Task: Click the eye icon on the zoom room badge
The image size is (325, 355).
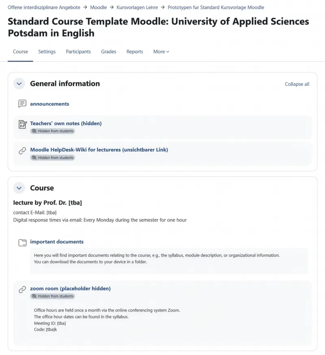Action: pos(35,296)
